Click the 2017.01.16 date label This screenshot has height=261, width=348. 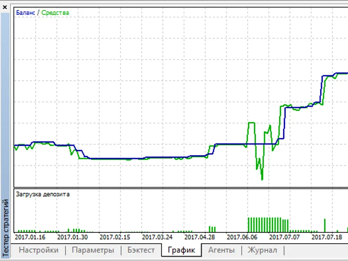pos(30,237)
